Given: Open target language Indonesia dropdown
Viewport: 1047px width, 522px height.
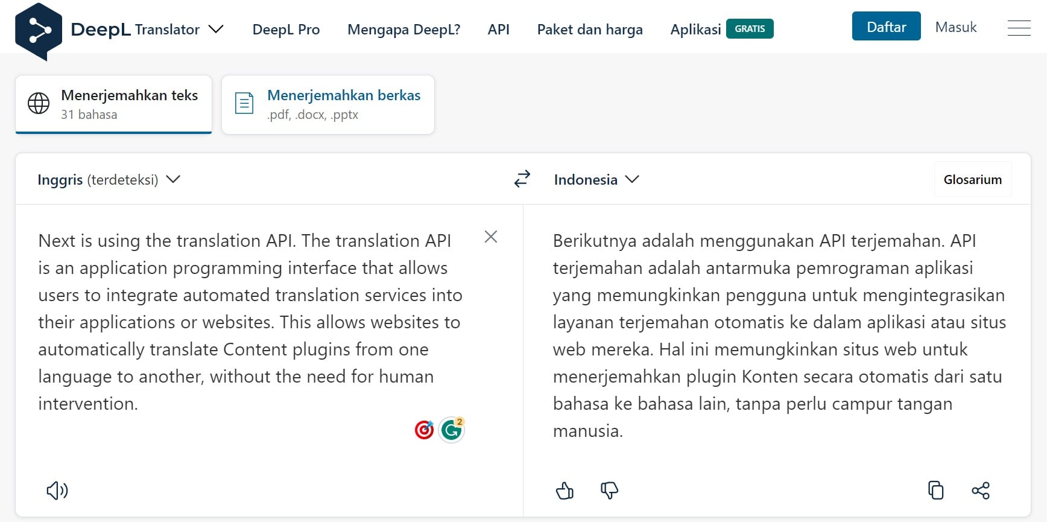Looking at the screenshot, I should (x=596, y=180).
